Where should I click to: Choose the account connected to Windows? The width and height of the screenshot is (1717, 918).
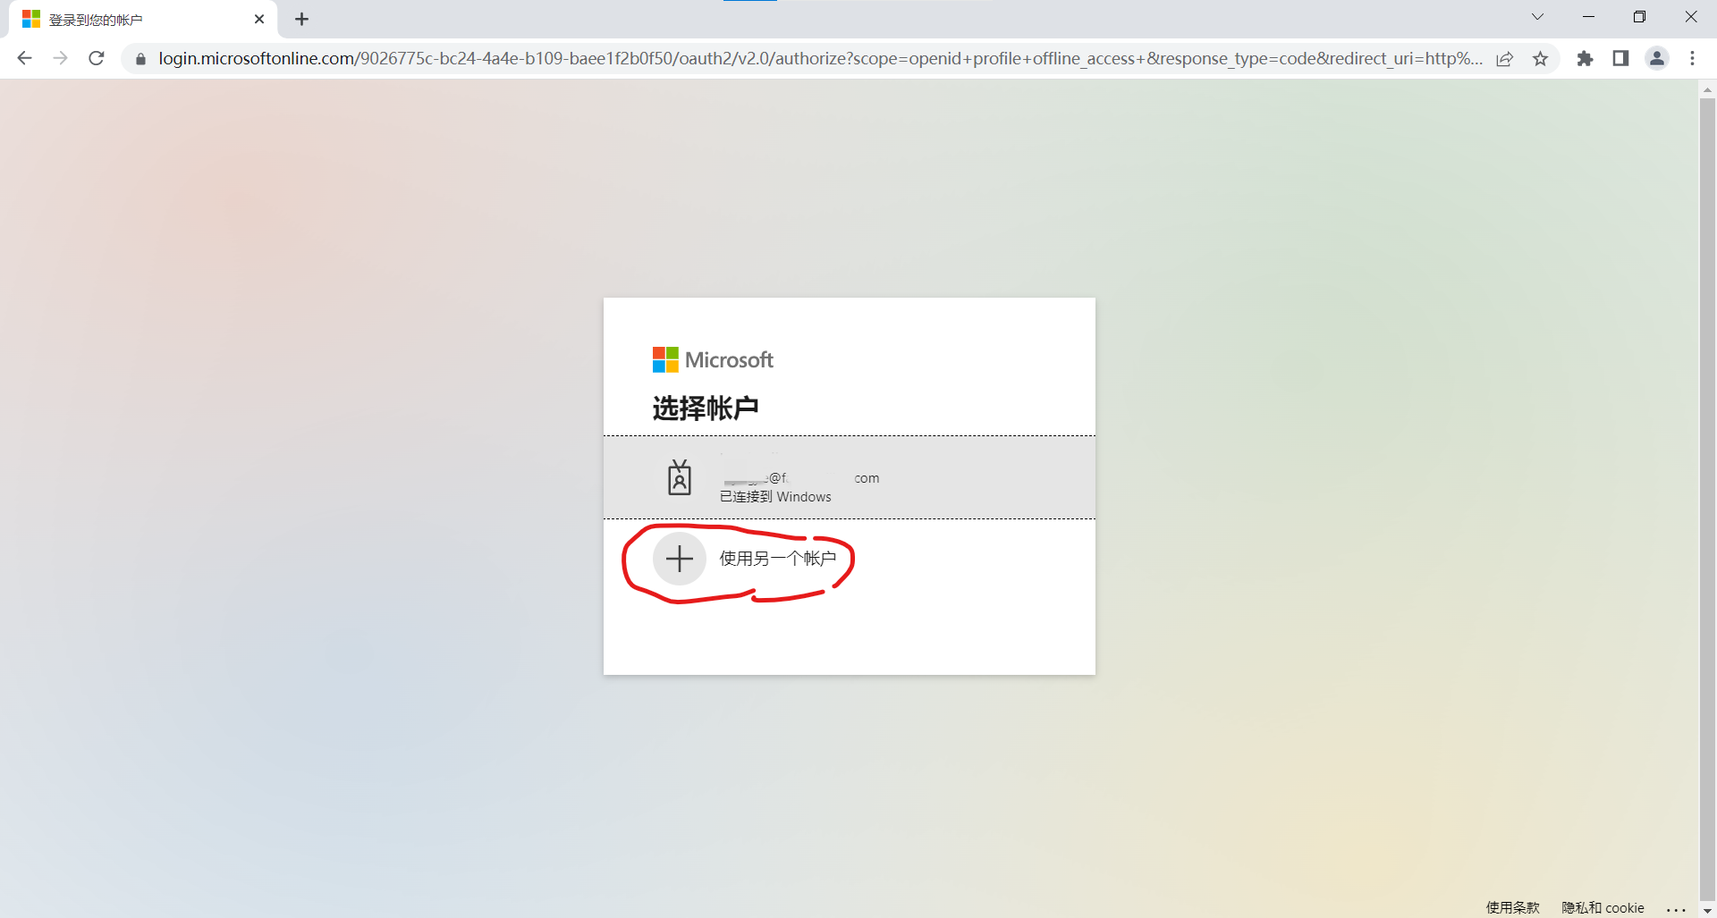point(850,477)
